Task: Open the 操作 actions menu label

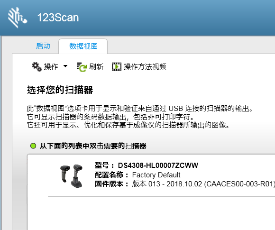Action: coord(51,67)
